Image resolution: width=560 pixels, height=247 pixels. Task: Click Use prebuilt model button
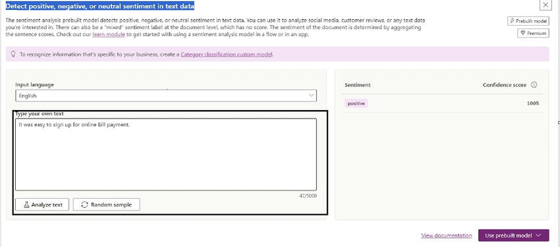tap(514, 236)
